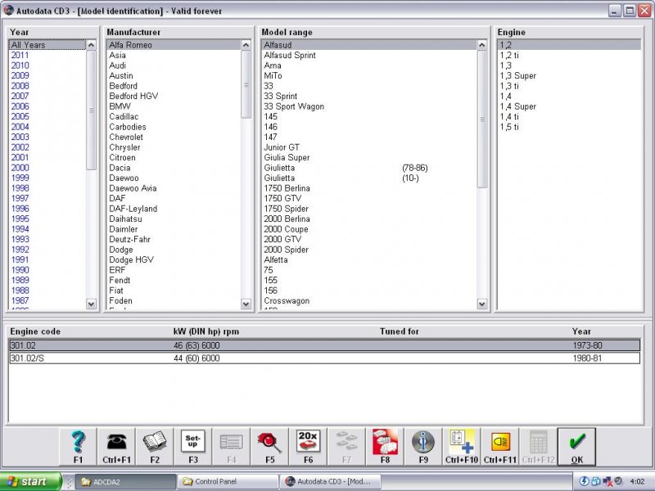Choose Chevrolet manufacturer
Viewport: 655px width, 491px height.
[174, 137]
